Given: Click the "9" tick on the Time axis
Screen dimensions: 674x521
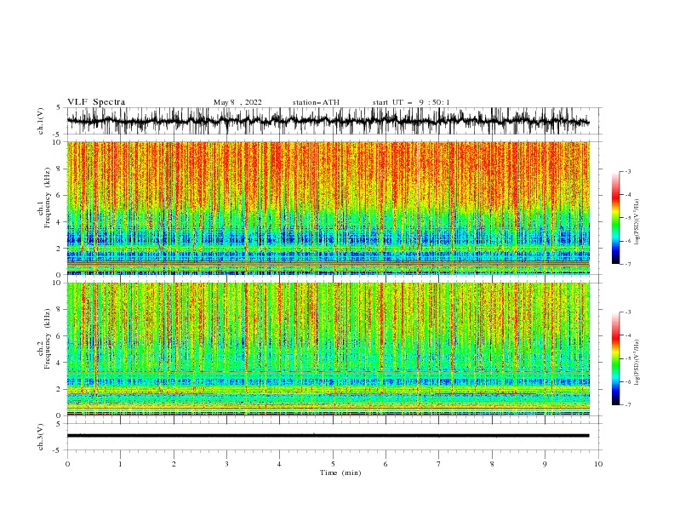Looking at the screenshot, I should pos(545,464).
